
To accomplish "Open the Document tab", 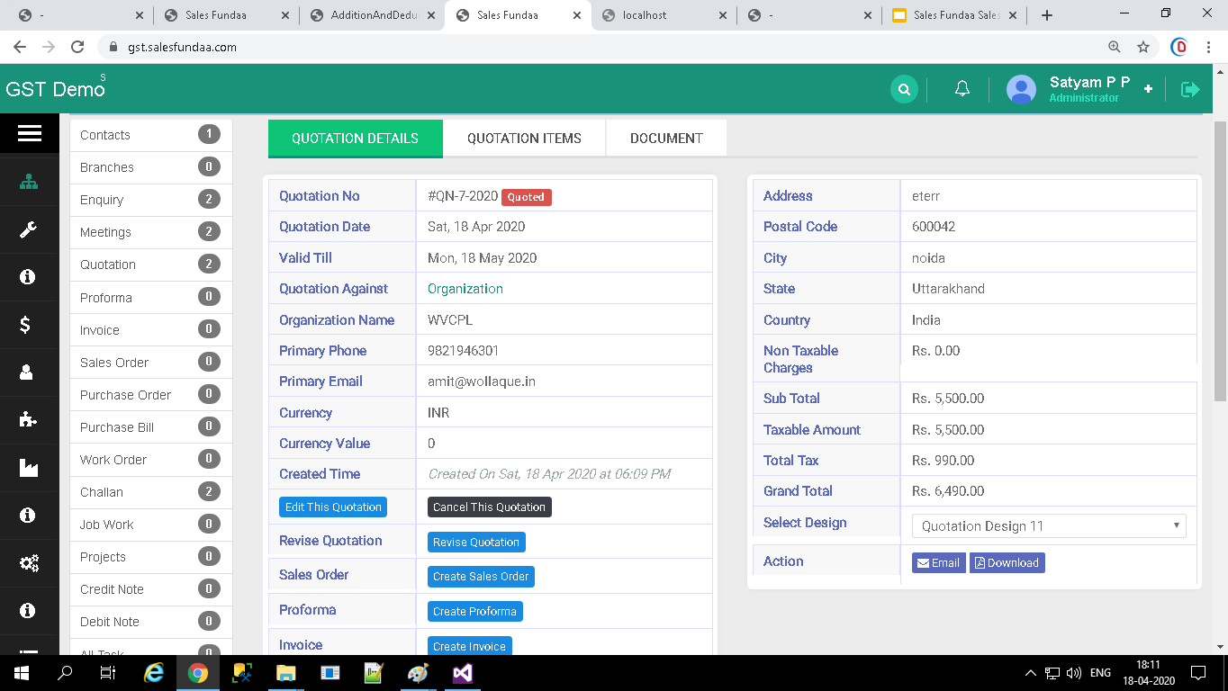I will pos(666,139).
